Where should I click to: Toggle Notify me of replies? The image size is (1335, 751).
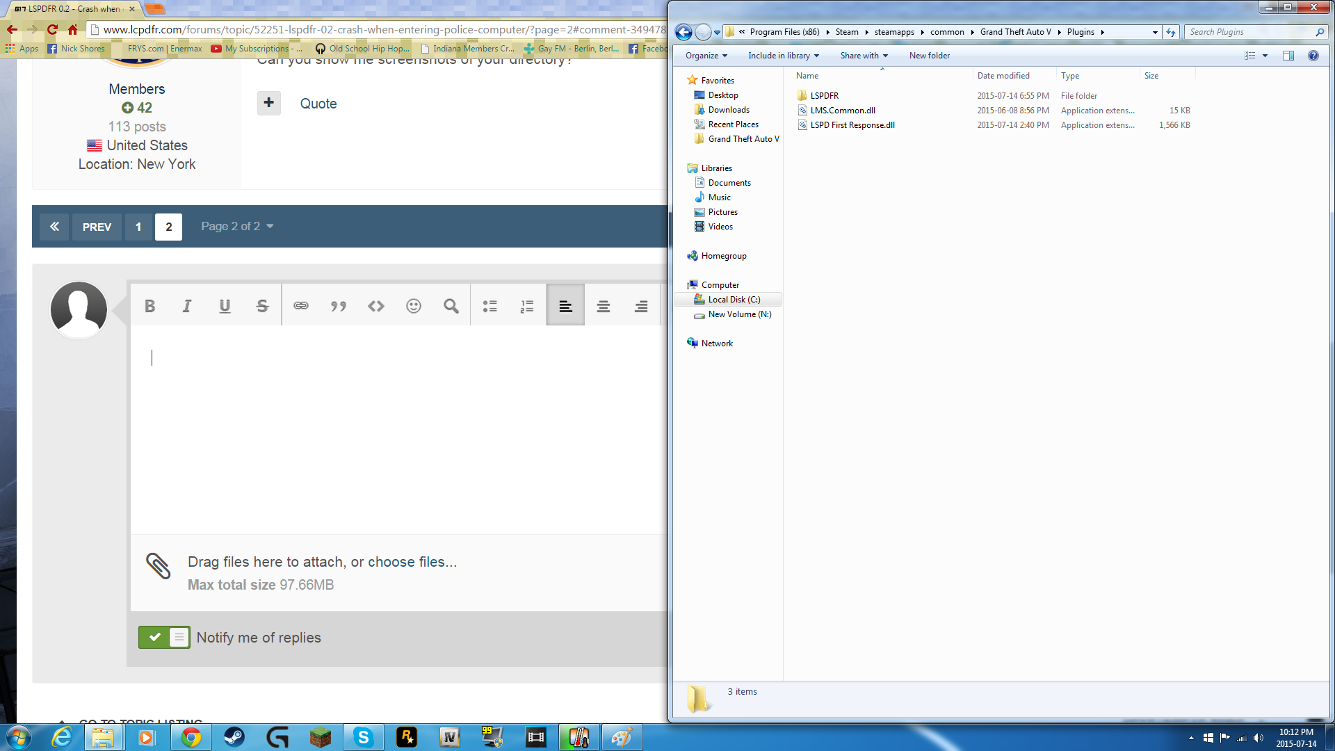(x=164, y=637)
